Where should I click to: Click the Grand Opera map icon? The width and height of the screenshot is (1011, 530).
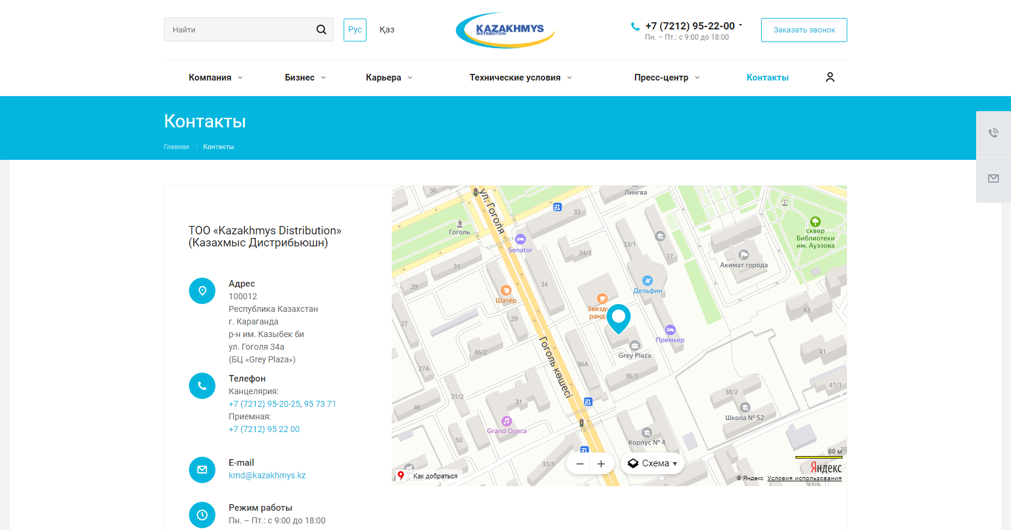[507, 421]
